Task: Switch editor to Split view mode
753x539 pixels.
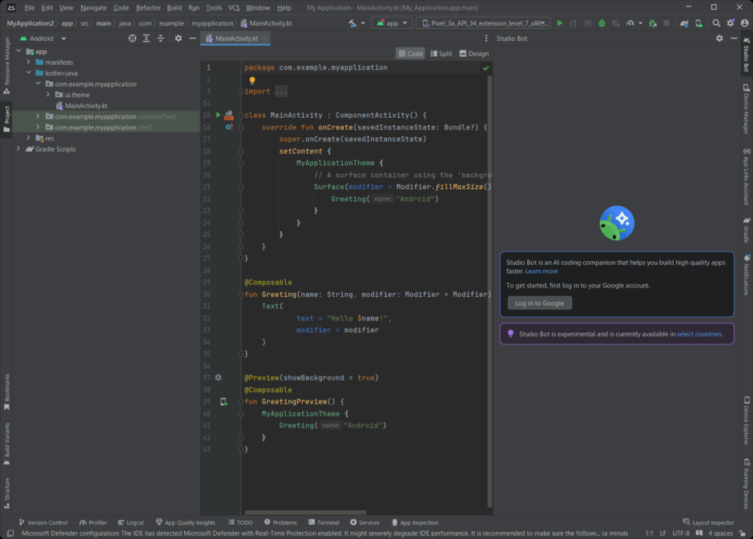Action: coord(441,54)
